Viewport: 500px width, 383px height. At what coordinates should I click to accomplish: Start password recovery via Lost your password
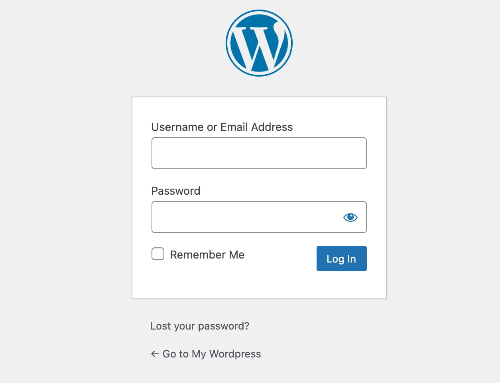click(x=200, y=326)
